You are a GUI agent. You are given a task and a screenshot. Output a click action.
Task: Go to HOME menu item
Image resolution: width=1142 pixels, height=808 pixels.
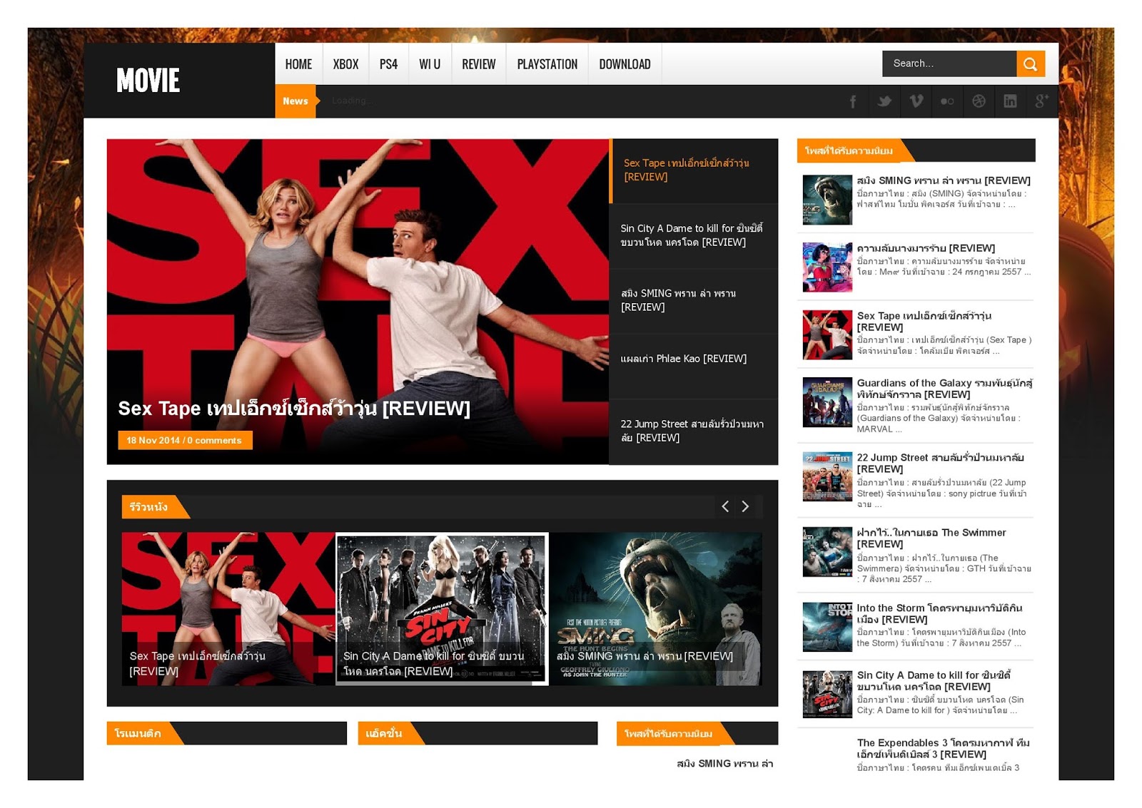click(298, 64)
